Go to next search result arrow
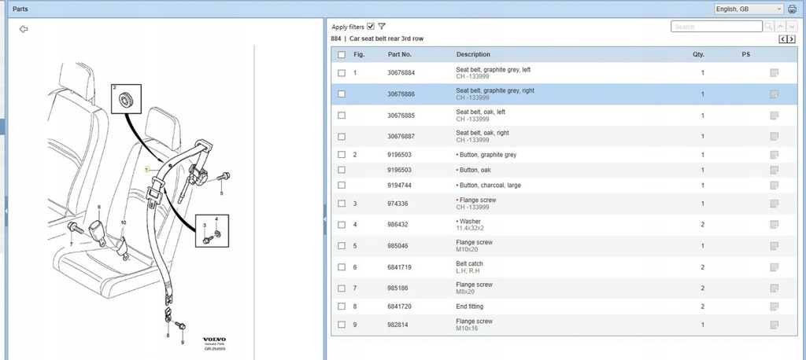 [791, 27]
